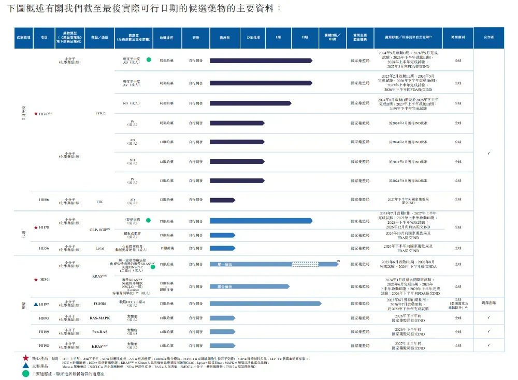The image size is (518, 380).
Task: Click the green dot on the KRAS NSCLC monotherapy row
Action: (x=153, y=267)
